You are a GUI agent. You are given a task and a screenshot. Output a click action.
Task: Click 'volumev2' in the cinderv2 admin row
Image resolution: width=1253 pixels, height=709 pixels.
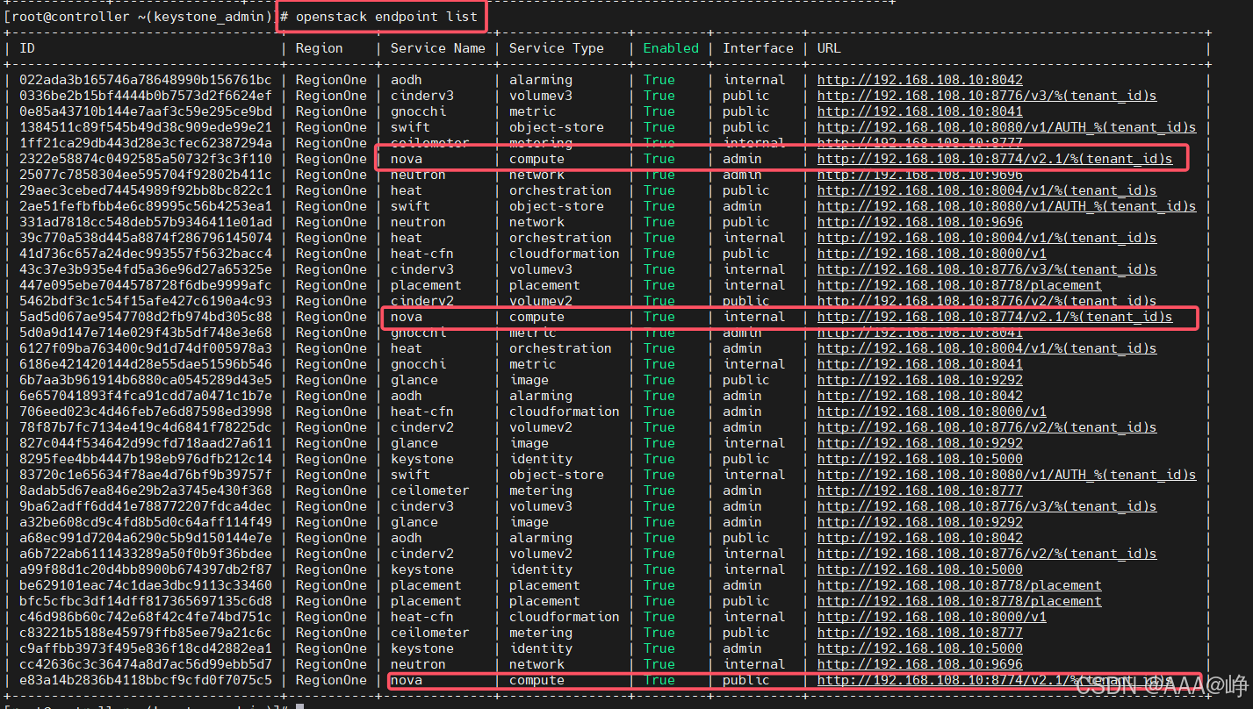pyautogui.click(x=541, y=427)
